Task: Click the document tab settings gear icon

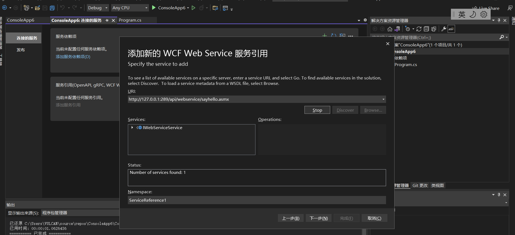Action: coord(365,20)
